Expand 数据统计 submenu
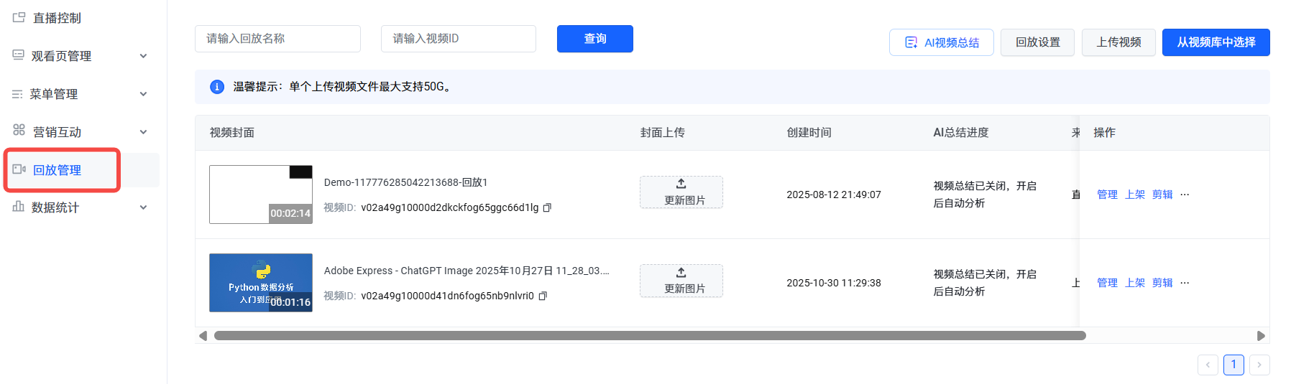 [143, 207]
